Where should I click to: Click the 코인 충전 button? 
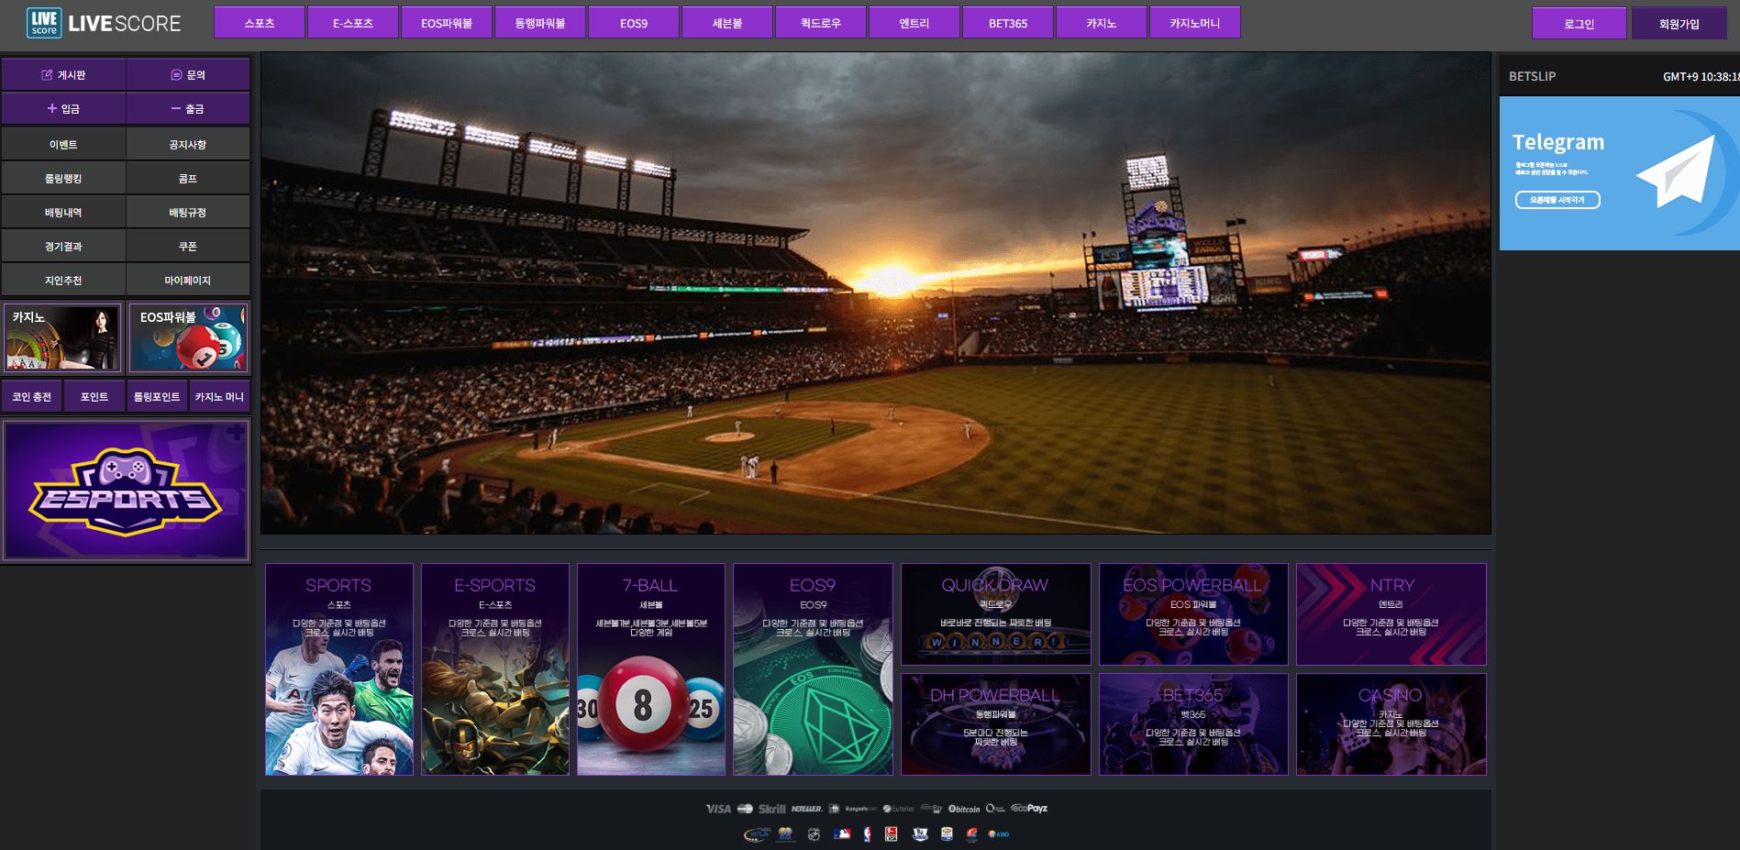coord(32,396)
